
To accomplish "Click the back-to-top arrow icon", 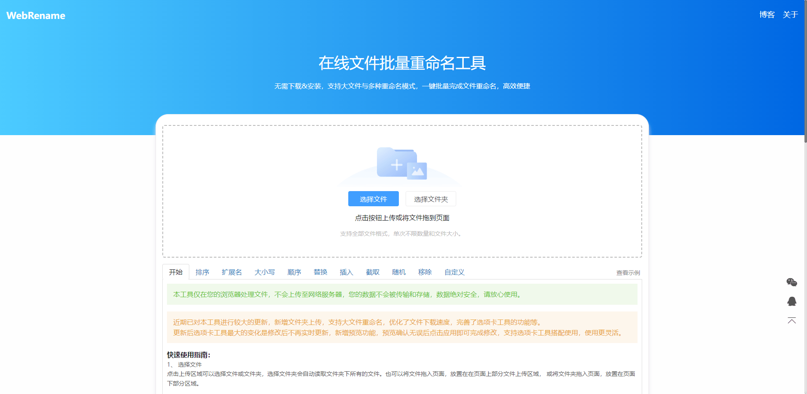I will click(x=791, y=320).
